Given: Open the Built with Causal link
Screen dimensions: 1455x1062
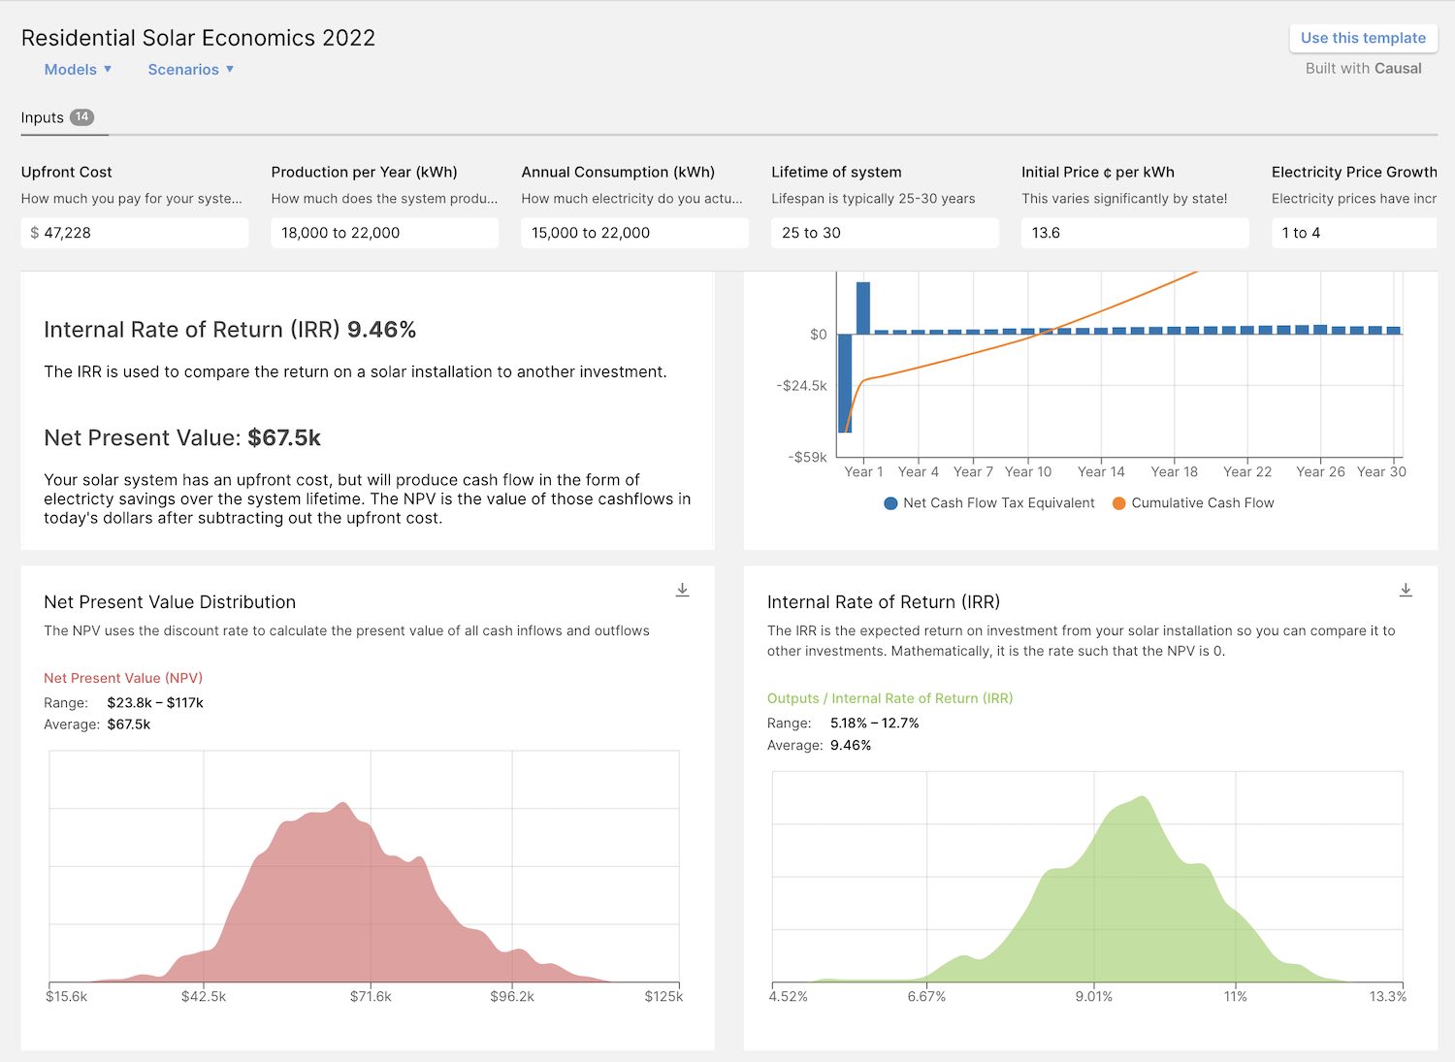Looking at the screenshot, I should coord(1363,68).
